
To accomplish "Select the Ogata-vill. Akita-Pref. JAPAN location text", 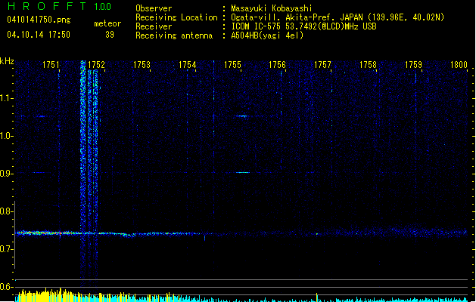I will 338,17.
